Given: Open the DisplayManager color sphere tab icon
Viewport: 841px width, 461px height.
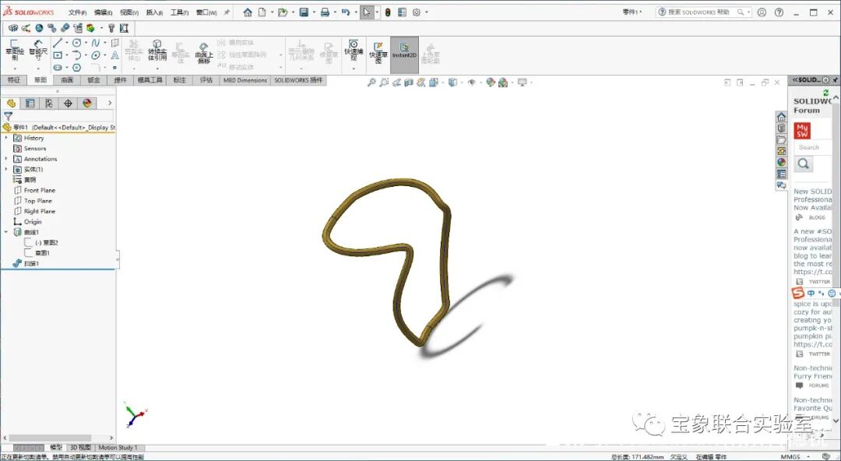Looking at the screenshot, I should pos(87,103).
